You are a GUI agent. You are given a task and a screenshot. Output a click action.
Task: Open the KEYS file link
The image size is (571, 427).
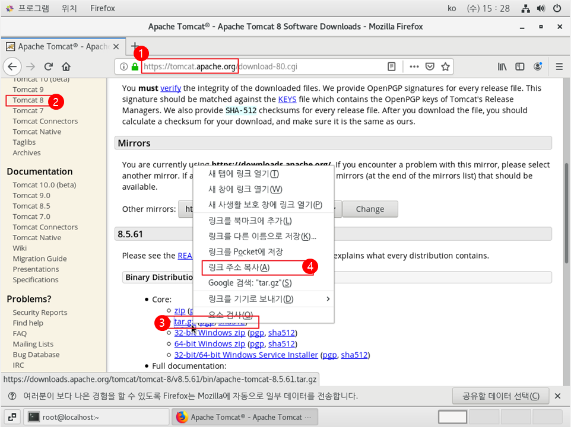[287, 99]
